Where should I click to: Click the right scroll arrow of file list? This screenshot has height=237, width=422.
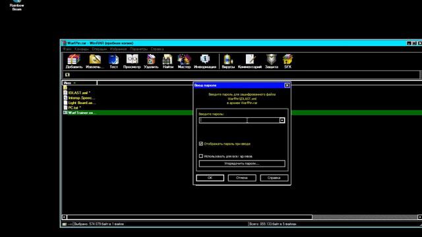click(x=419, y=217)
